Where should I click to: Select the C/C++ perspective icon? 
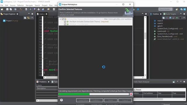[x=181, y=9]
